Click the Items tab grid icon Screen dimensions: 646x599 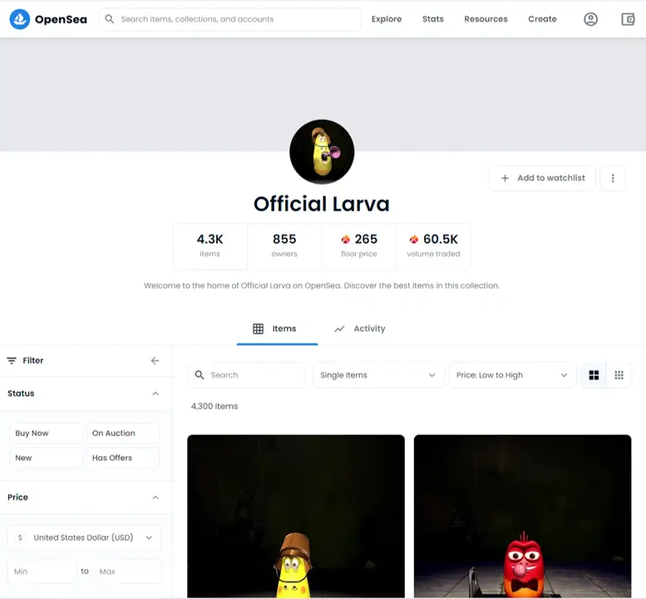(x=258, y=329)
